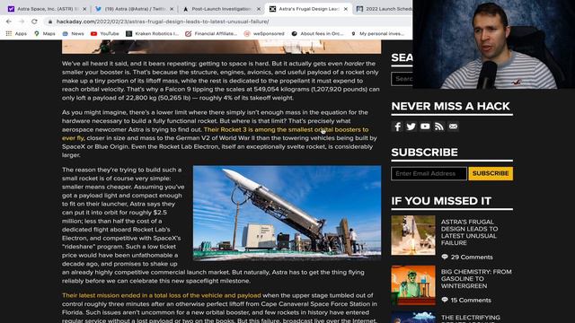Screen dimensions: 575x323
Task: Open the YouTube bookmark
Action: pyautogui.click(x=105, y=33)
